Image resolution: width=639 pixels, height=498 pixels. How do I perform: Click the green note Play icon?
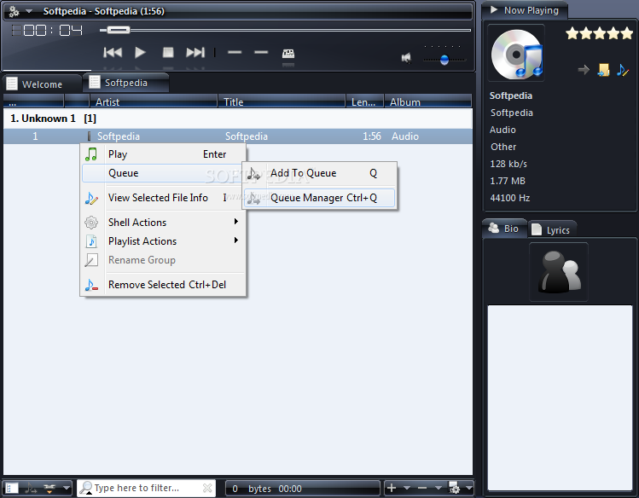pos(91,154)
